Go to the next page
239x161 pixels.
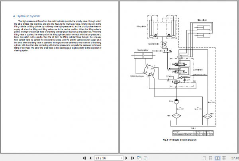[126, 158]
